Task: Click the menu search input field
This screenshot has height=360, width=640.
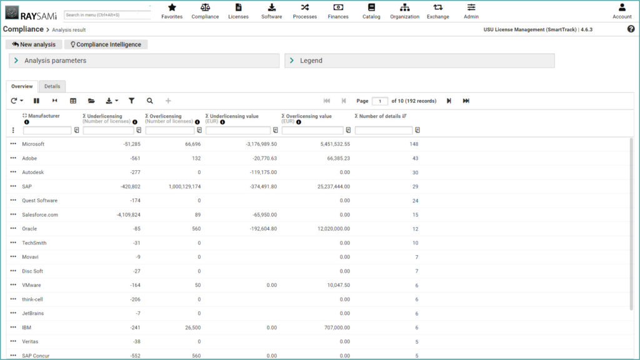Action: point(107,15)
